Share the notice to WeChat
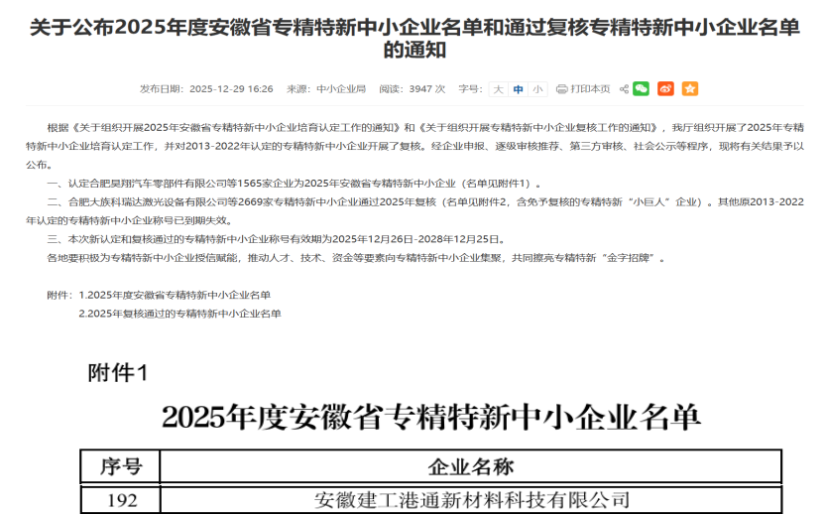Viewport: 825px width, 514px height. pos(642,88)
